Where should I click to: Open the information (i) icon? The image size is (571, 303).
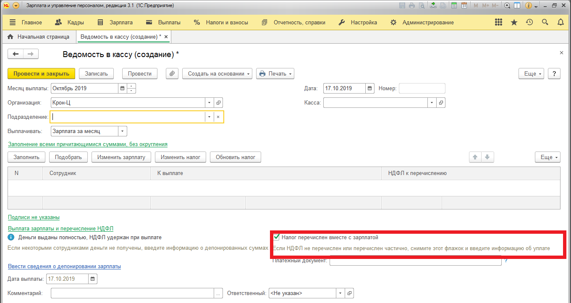[x=528, y=6]
